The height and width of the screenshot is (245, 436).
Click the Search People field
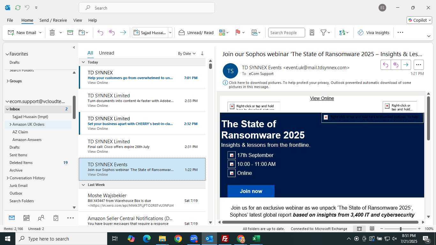[x=286, y=33]
